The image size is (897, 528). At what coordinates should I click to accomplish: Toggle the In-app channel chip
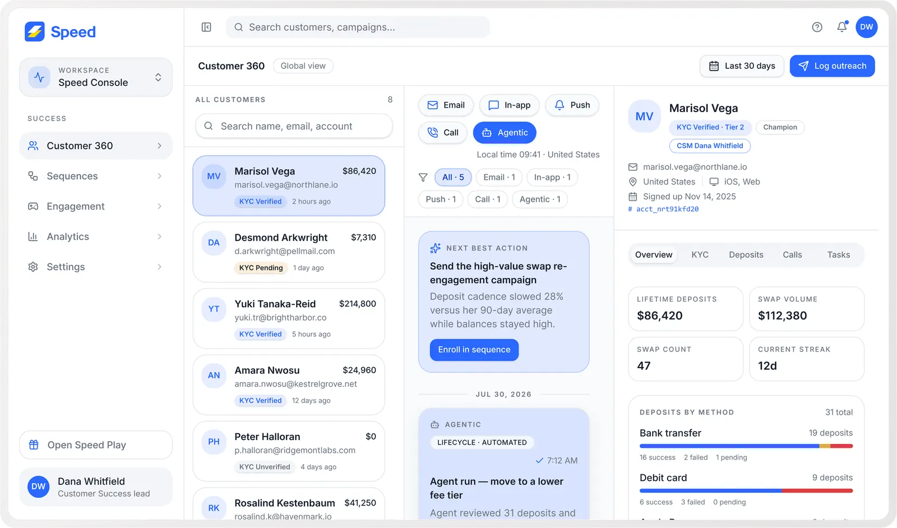coord(510,105)
